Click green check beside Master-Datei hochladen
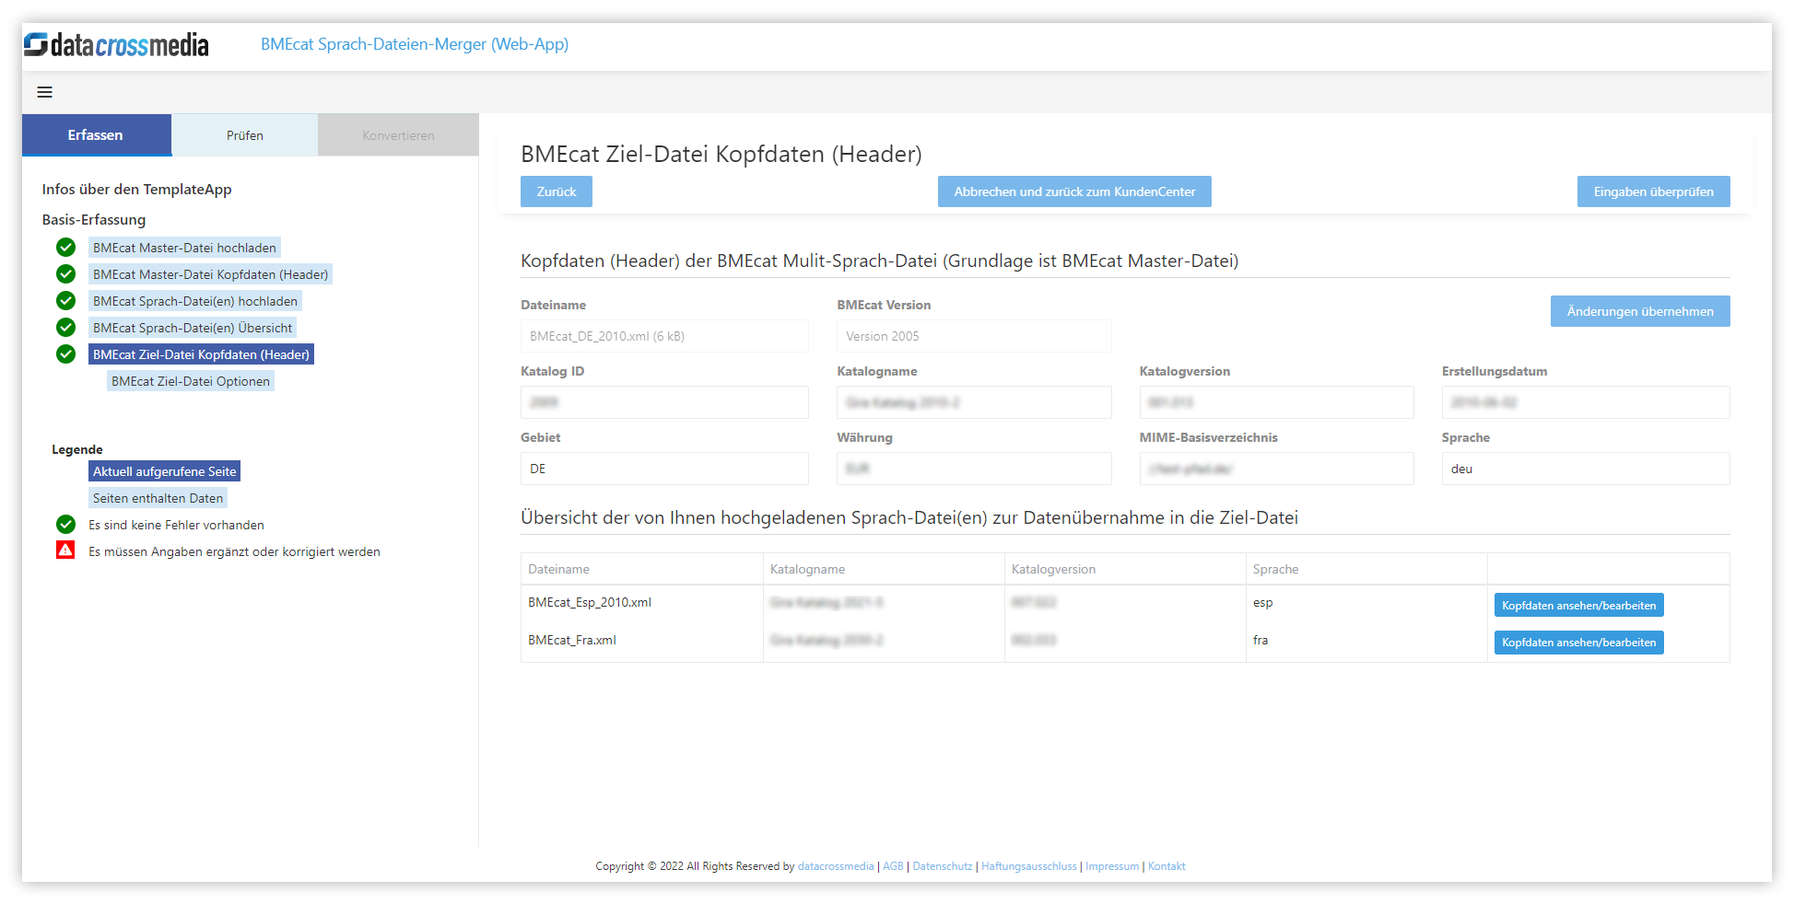 click(65, 247)
